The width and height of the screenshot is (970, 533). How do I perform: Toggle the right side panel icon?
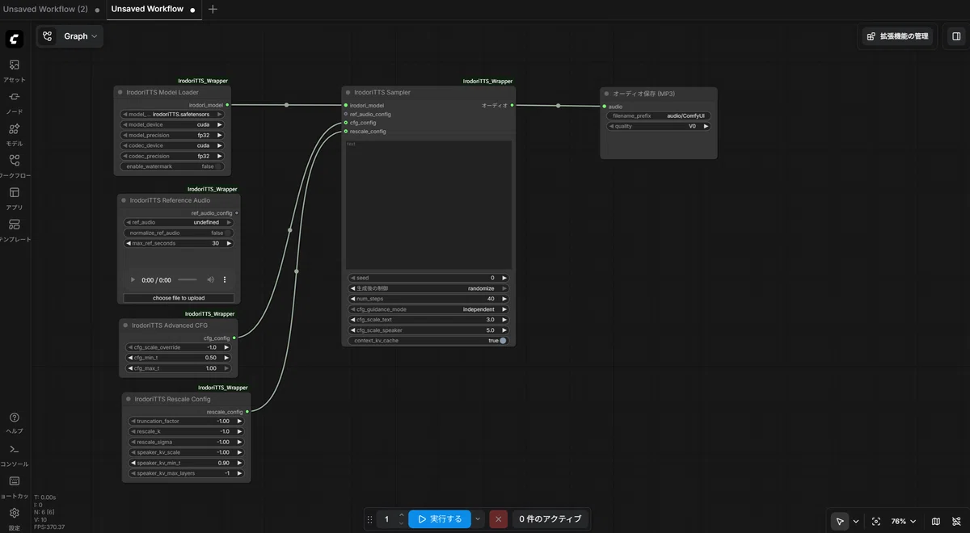click(956, 36)
